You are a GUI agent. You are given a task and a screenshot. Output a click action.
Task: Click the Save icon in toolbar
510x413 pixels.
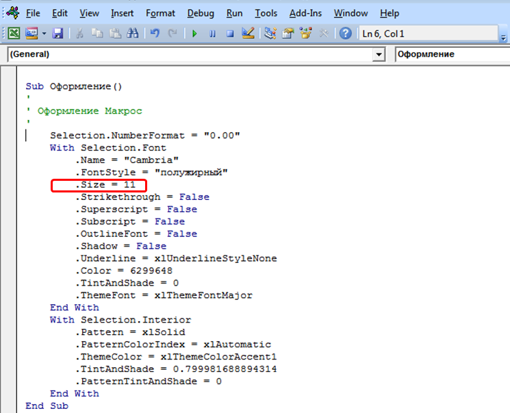[x=58, y=34]
